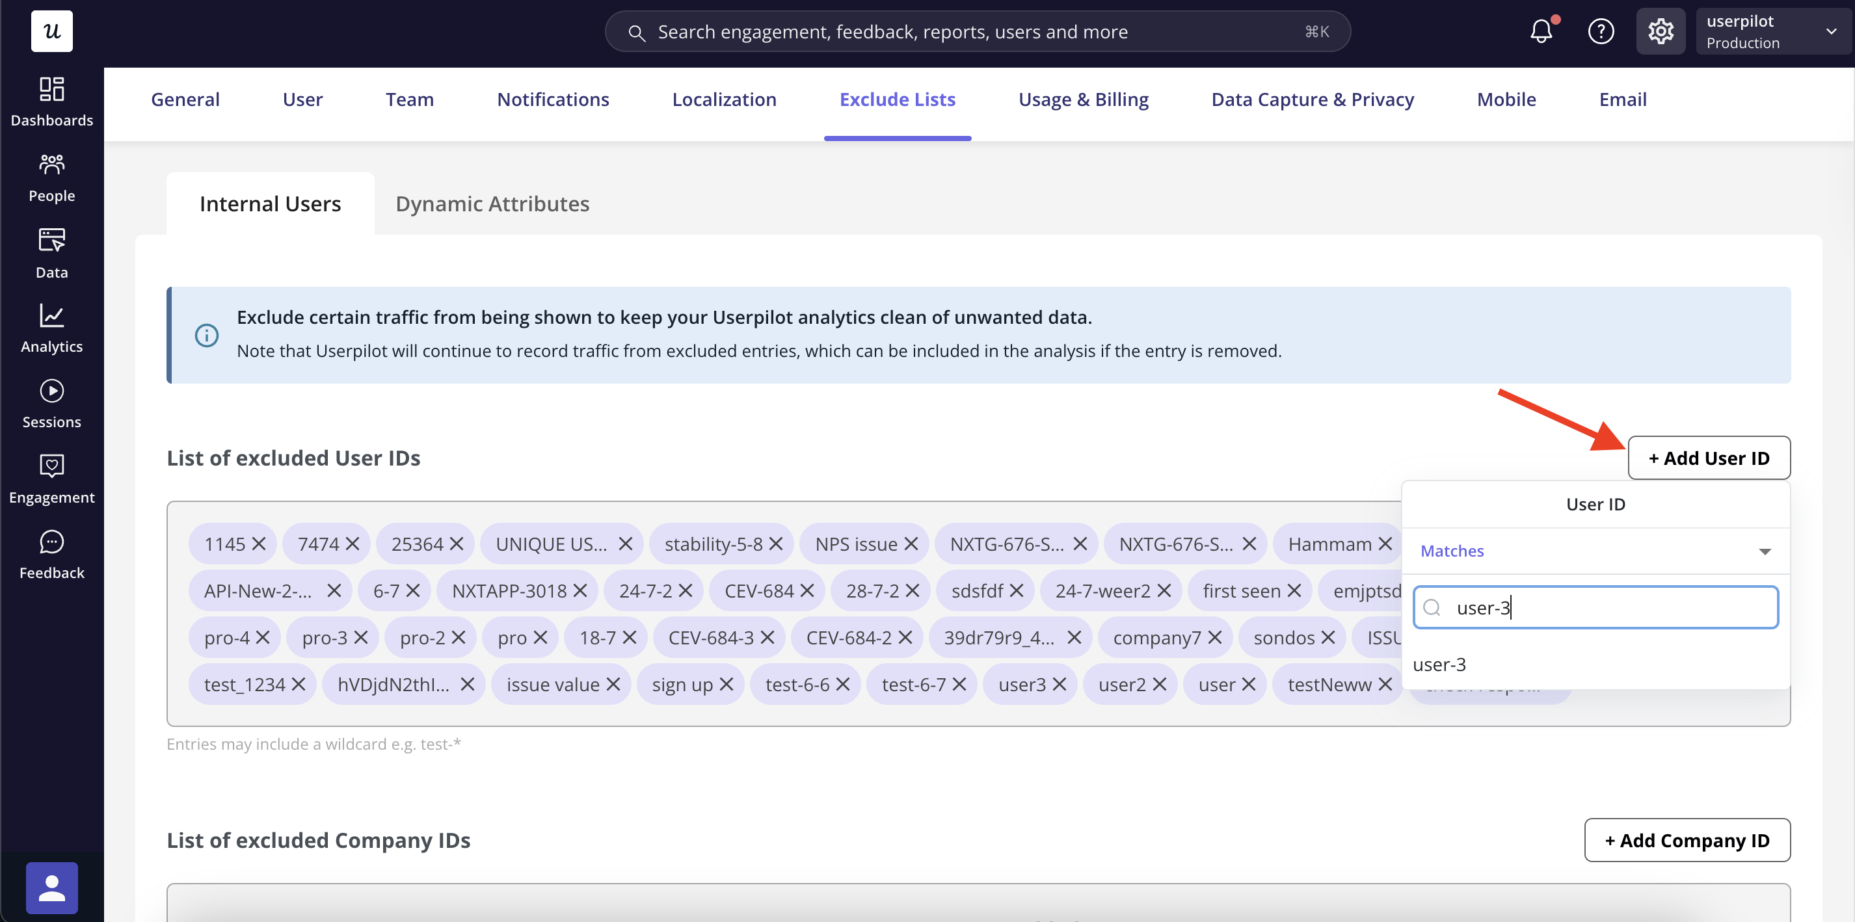Select the 'user-3' suggestion result

point(1439,664)
